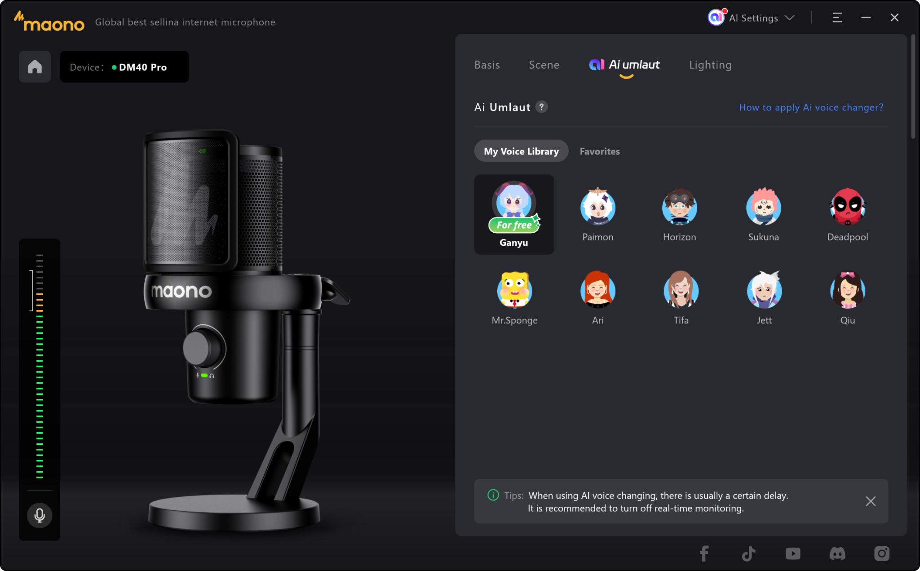920x571 pixels.
Task: Turn on the Qiu voice changer
Action: pyautogui.click(x=847, y=291)
